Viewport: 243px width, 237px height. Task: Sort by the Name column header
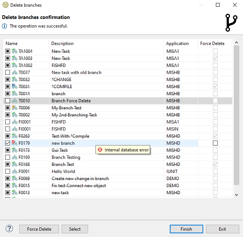click(x=12, y=44)
